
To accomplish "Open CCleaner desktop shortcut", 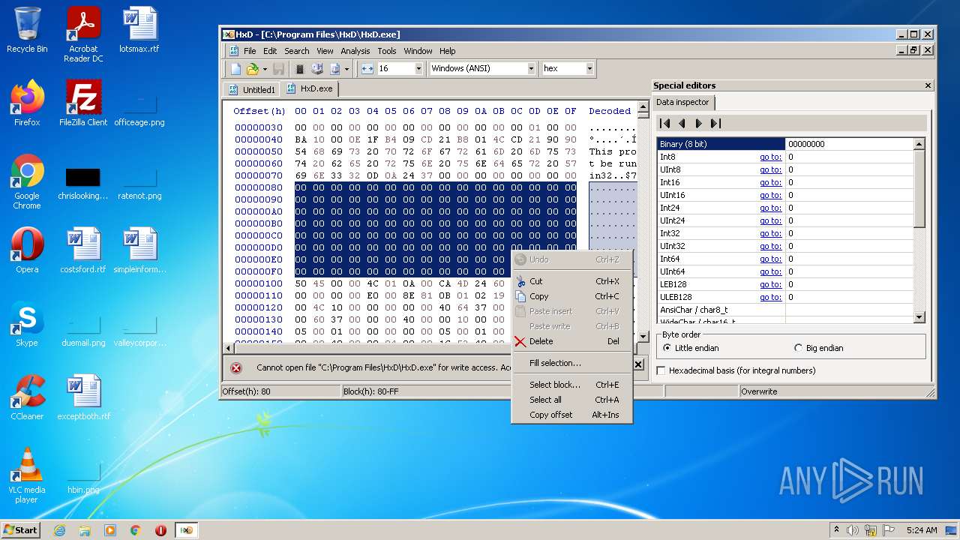I will (x=27, y=397).
